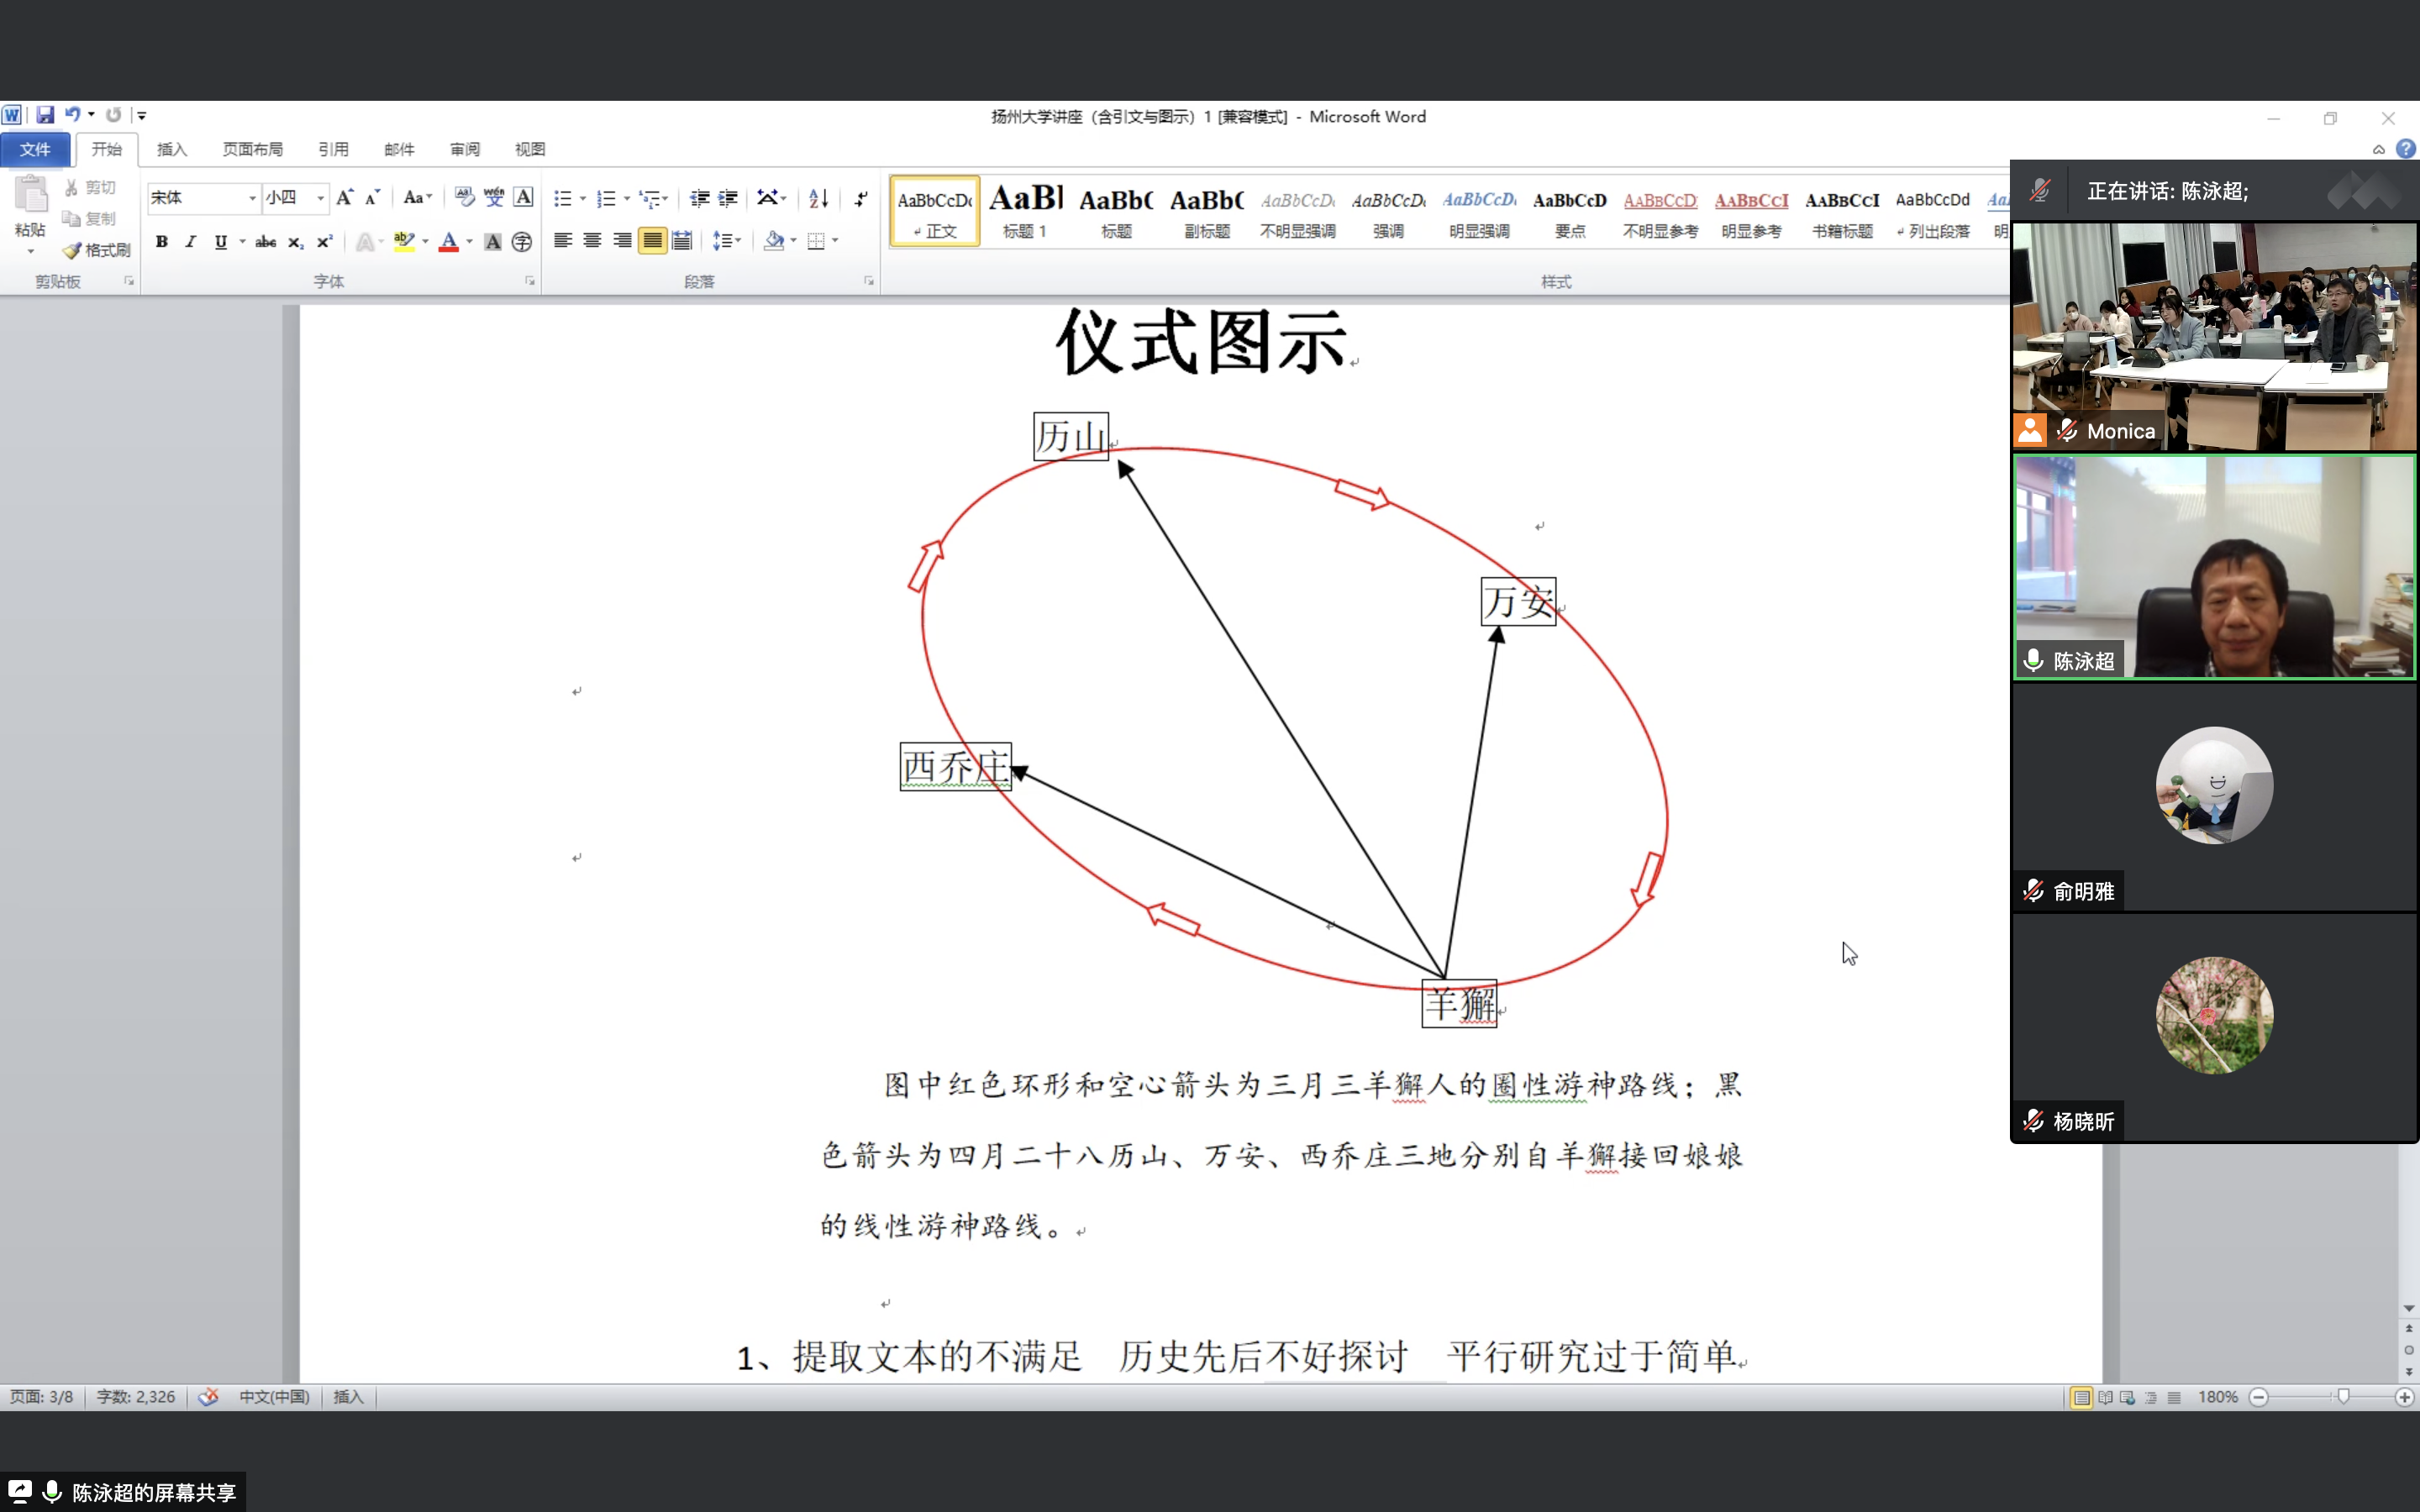Viewport: 2420px width, 1512px height.
Task: Toggle justified paragraph alignment
Action: pyautogui.click(x=652, y=241)
